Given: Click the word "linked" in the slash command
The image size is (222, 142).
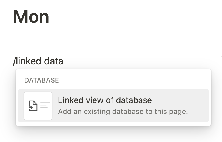Looking at the screenshot, I should [x=29, y=61].
